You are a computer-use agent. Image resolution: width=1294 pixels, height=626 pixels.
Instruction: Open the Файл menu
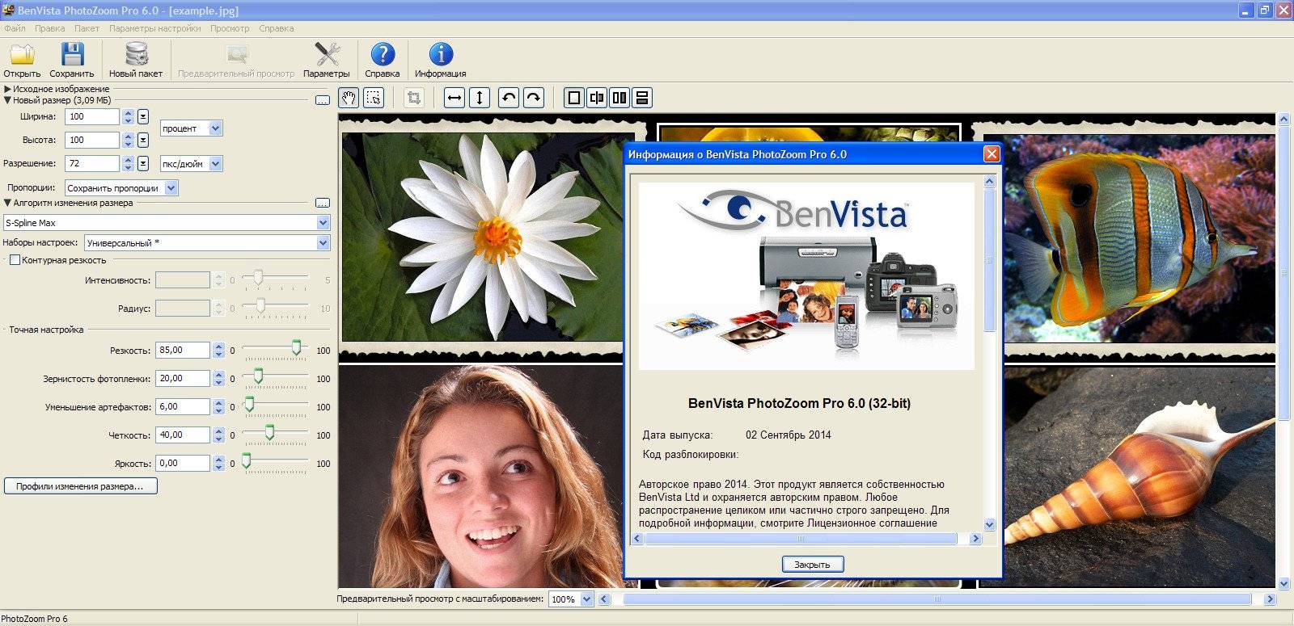(15, 28)
